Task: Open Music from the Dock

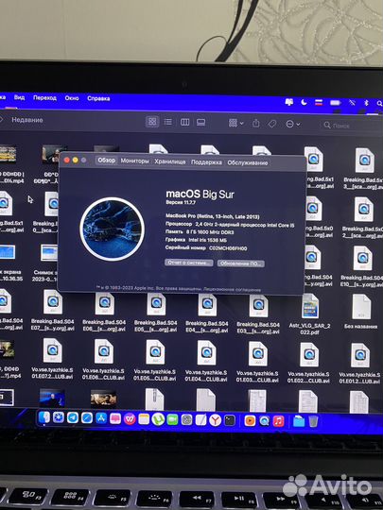Action: [x=278, y=421]
